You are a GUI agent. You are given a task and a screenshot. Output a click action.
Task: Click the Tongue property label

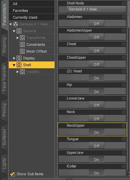[x=72, y=139]
